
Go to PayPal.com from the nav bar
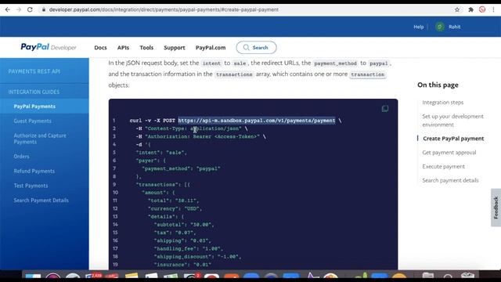click(211, 48)
